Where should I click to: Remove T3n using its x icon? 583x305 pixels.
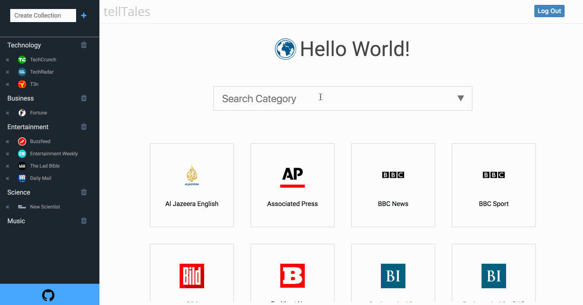[7, 84]
